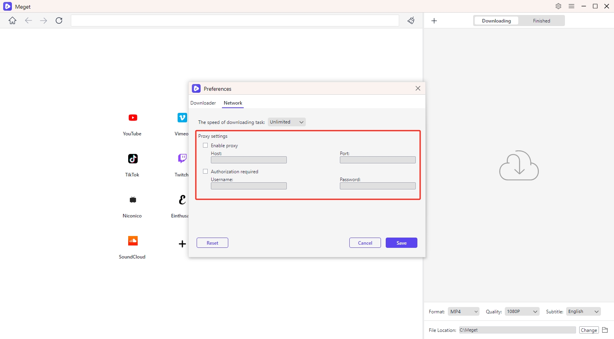Click the proxy Host field
614x339 pixels.
pos(249,160)
